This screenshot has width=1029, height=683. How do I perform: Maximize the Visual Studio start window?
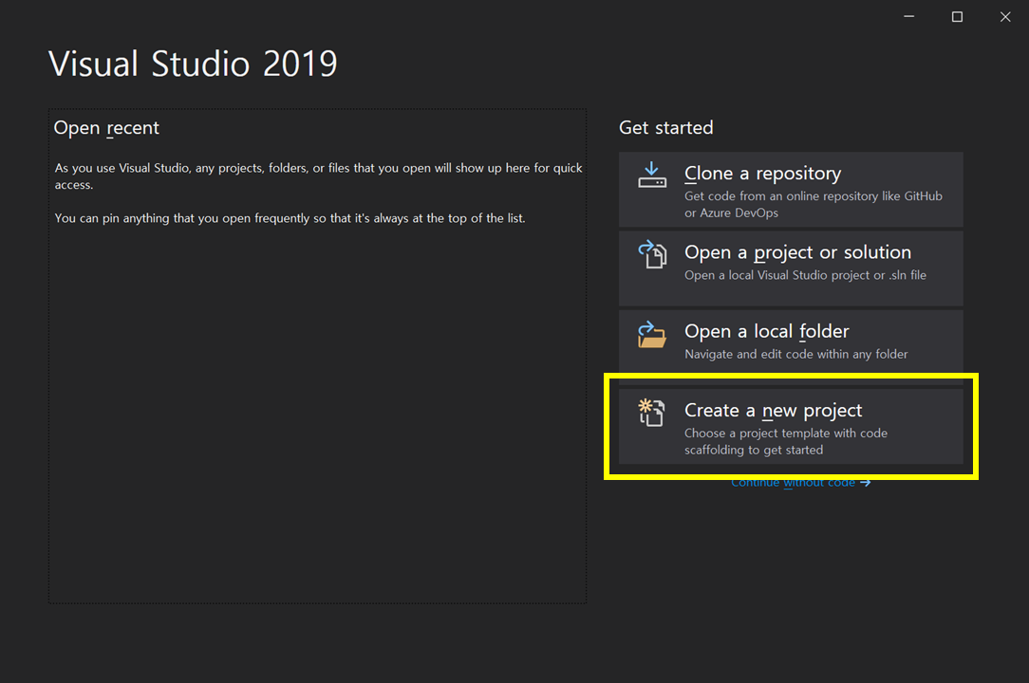(958, 16)
